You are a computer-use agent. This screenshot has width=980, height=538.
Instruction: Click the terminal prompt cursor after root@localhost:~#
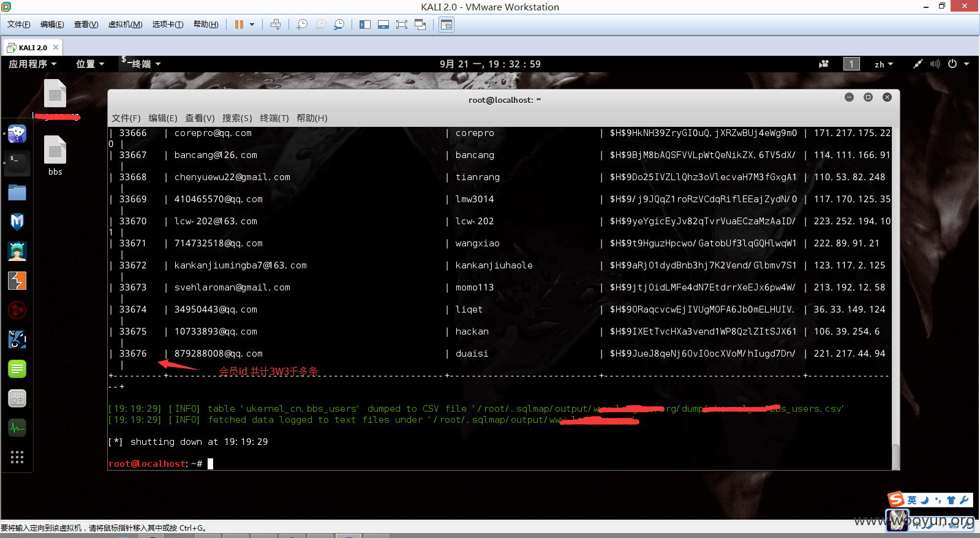210,464
